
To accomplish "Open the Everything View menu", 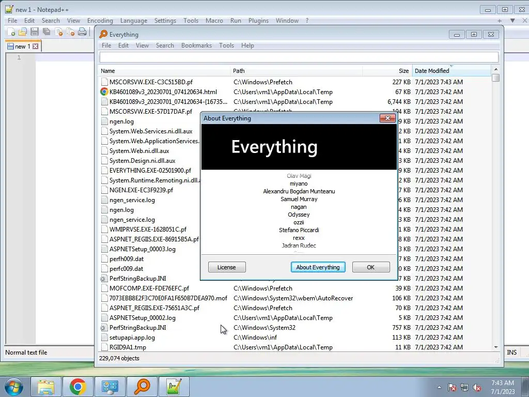I will [142, 45].
